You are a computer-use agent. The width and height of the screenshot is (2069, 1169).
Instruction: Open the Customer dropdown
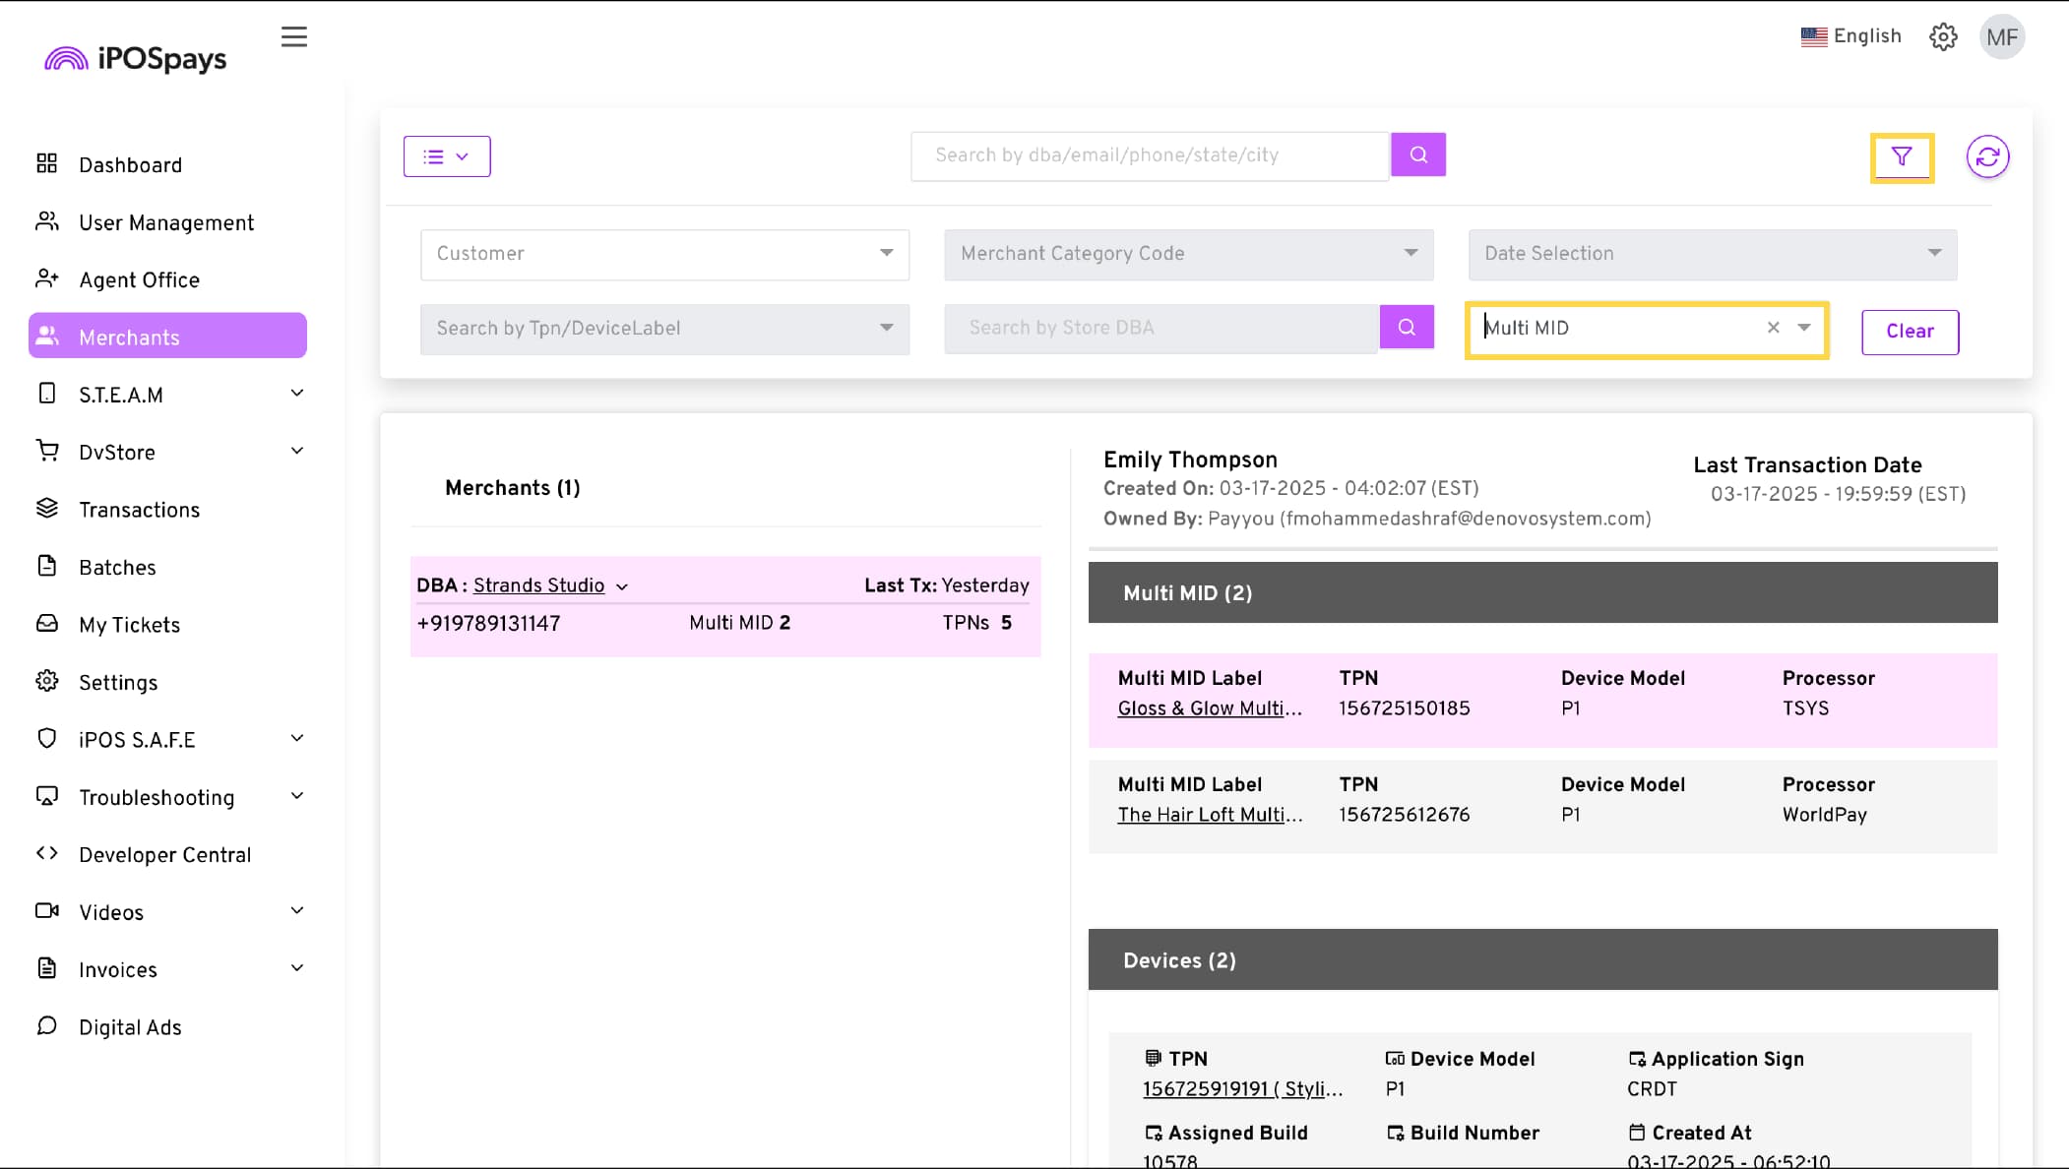click(664, 254)
